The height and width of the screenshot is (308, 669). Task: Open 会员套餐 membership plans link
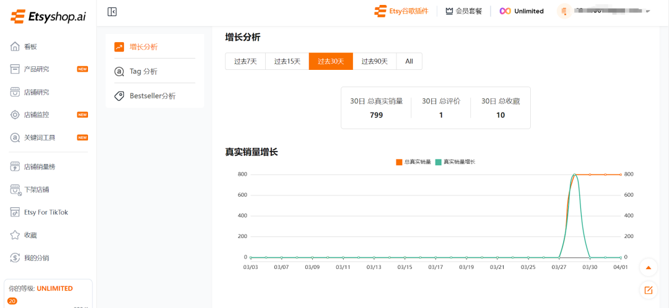coord(469,11)
